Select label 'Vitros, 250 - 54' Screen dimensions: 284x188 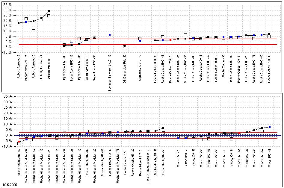point(239,158)
